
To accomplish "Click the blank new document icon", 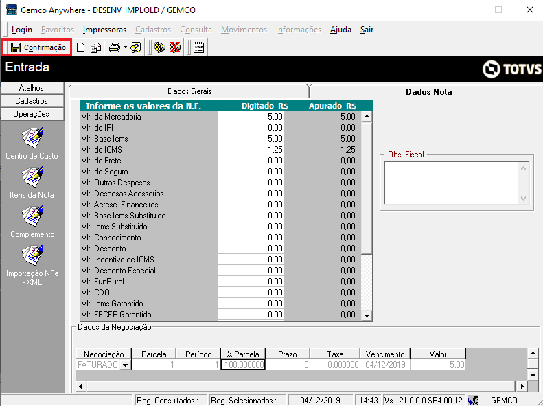I will (x=80, y=47).
